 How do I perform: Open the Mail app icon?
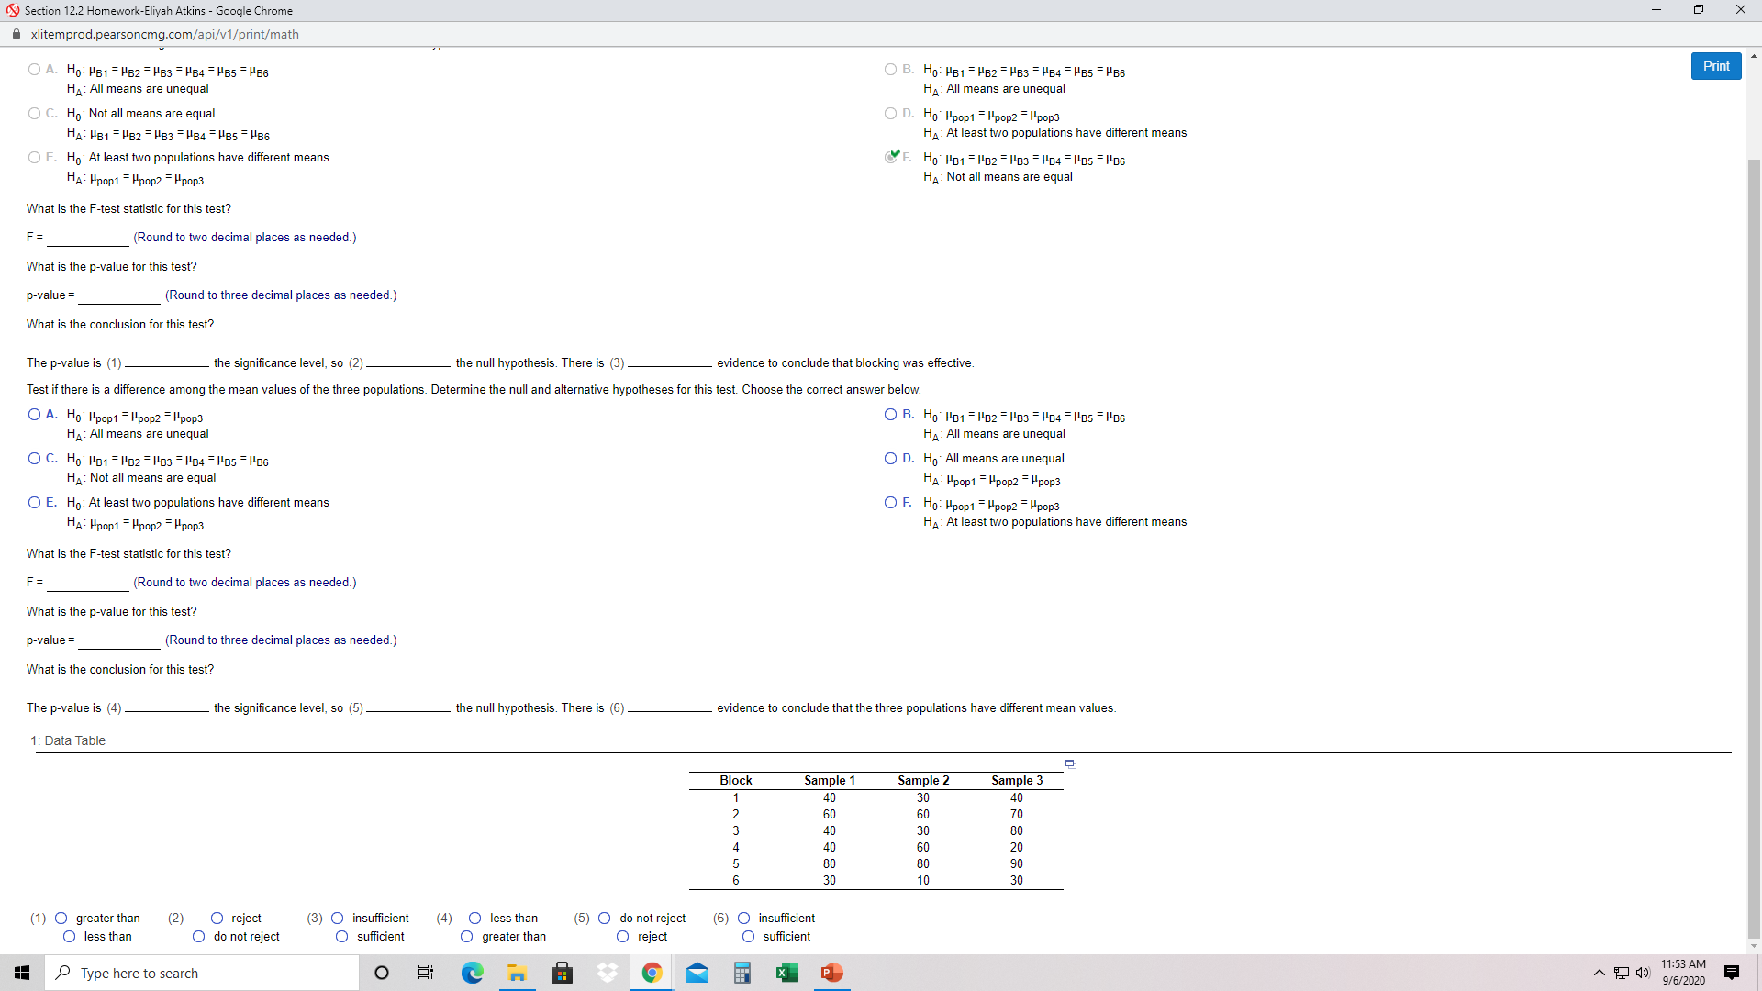(697, 973)
